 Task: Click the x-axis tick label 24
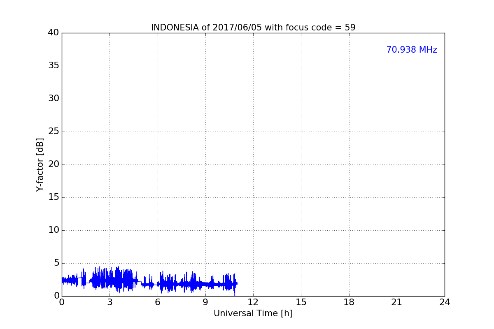tap(445, 302)
